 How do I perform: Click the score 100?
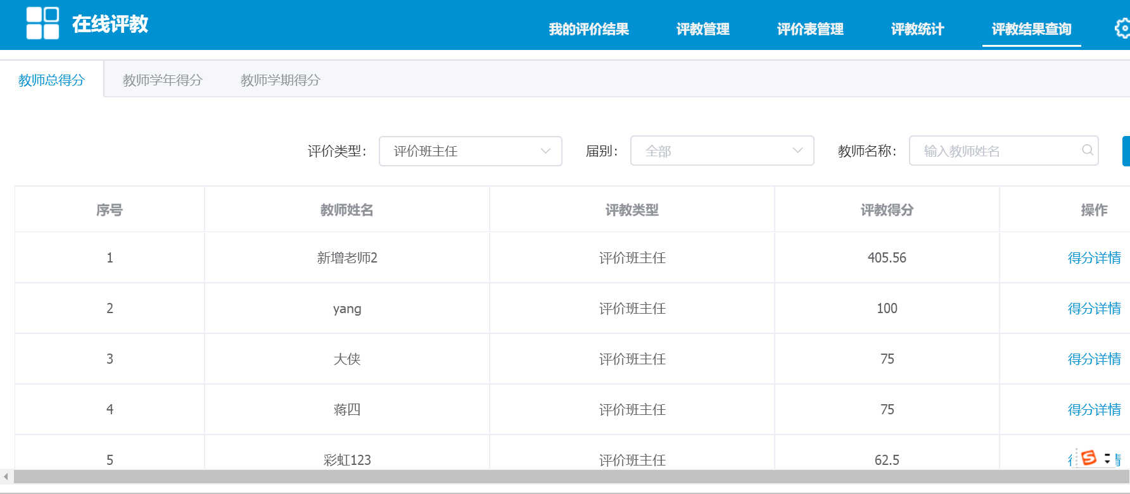(887, 308)
